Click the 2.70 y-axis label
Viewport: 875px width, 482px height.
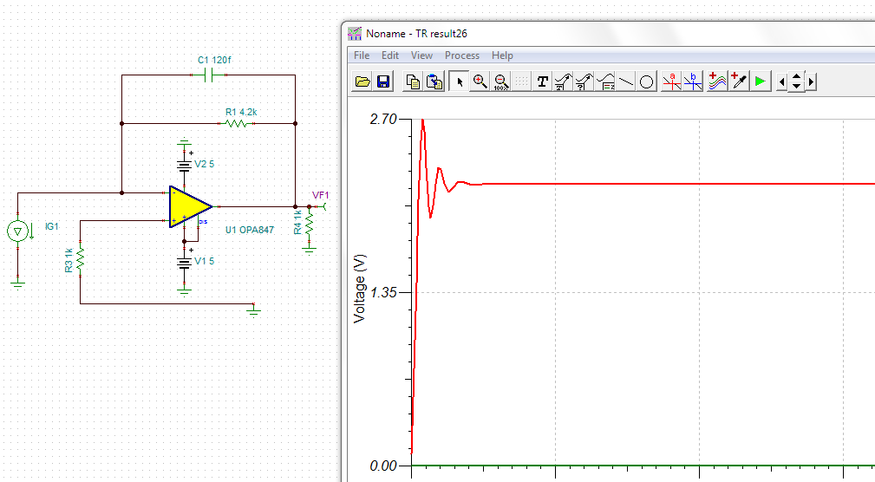tap(382, 119)
